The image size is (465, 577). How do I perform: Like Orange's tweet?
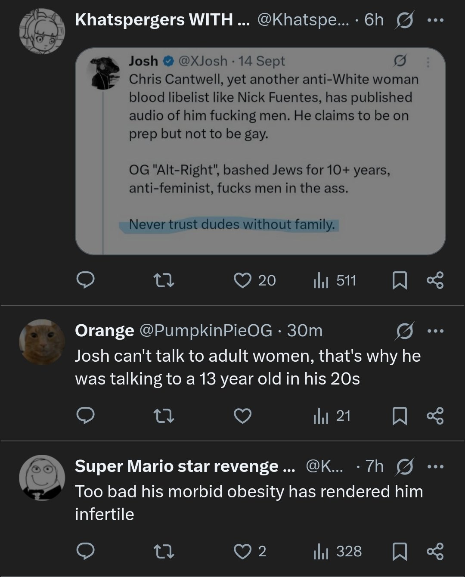(242, 416)
